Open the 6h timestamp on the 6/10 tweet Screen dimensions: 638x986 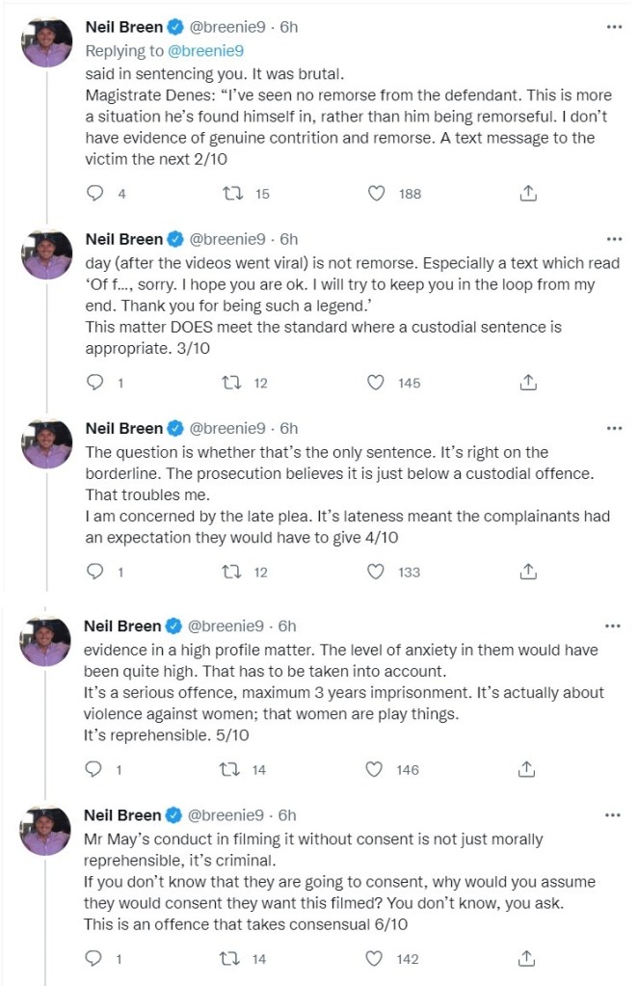(x=287, y=815)
